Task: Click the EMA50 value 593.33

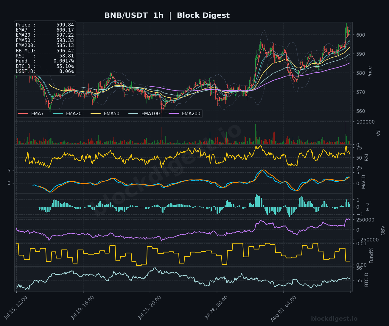Action: 65,40
